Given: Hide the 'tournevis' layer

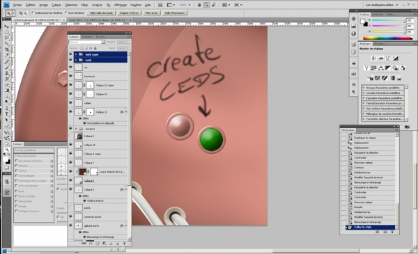Looking at the screenshot, I should (70, 76).
